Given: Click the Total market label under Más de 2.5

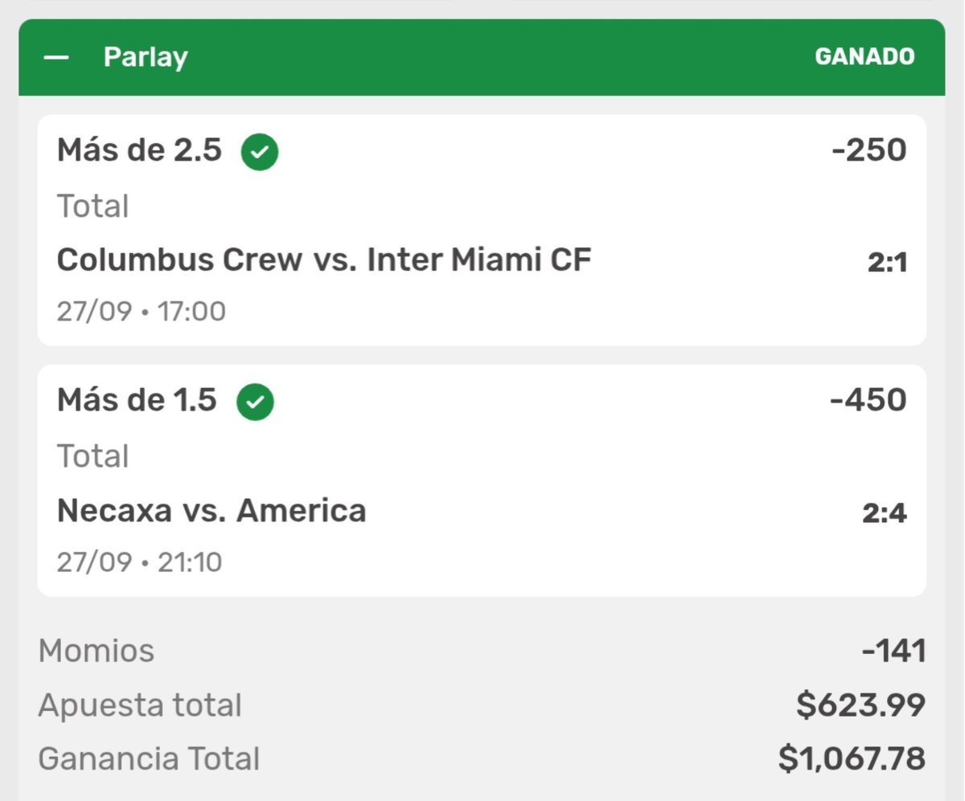Looking at the screenshot, I should (93, 206).
